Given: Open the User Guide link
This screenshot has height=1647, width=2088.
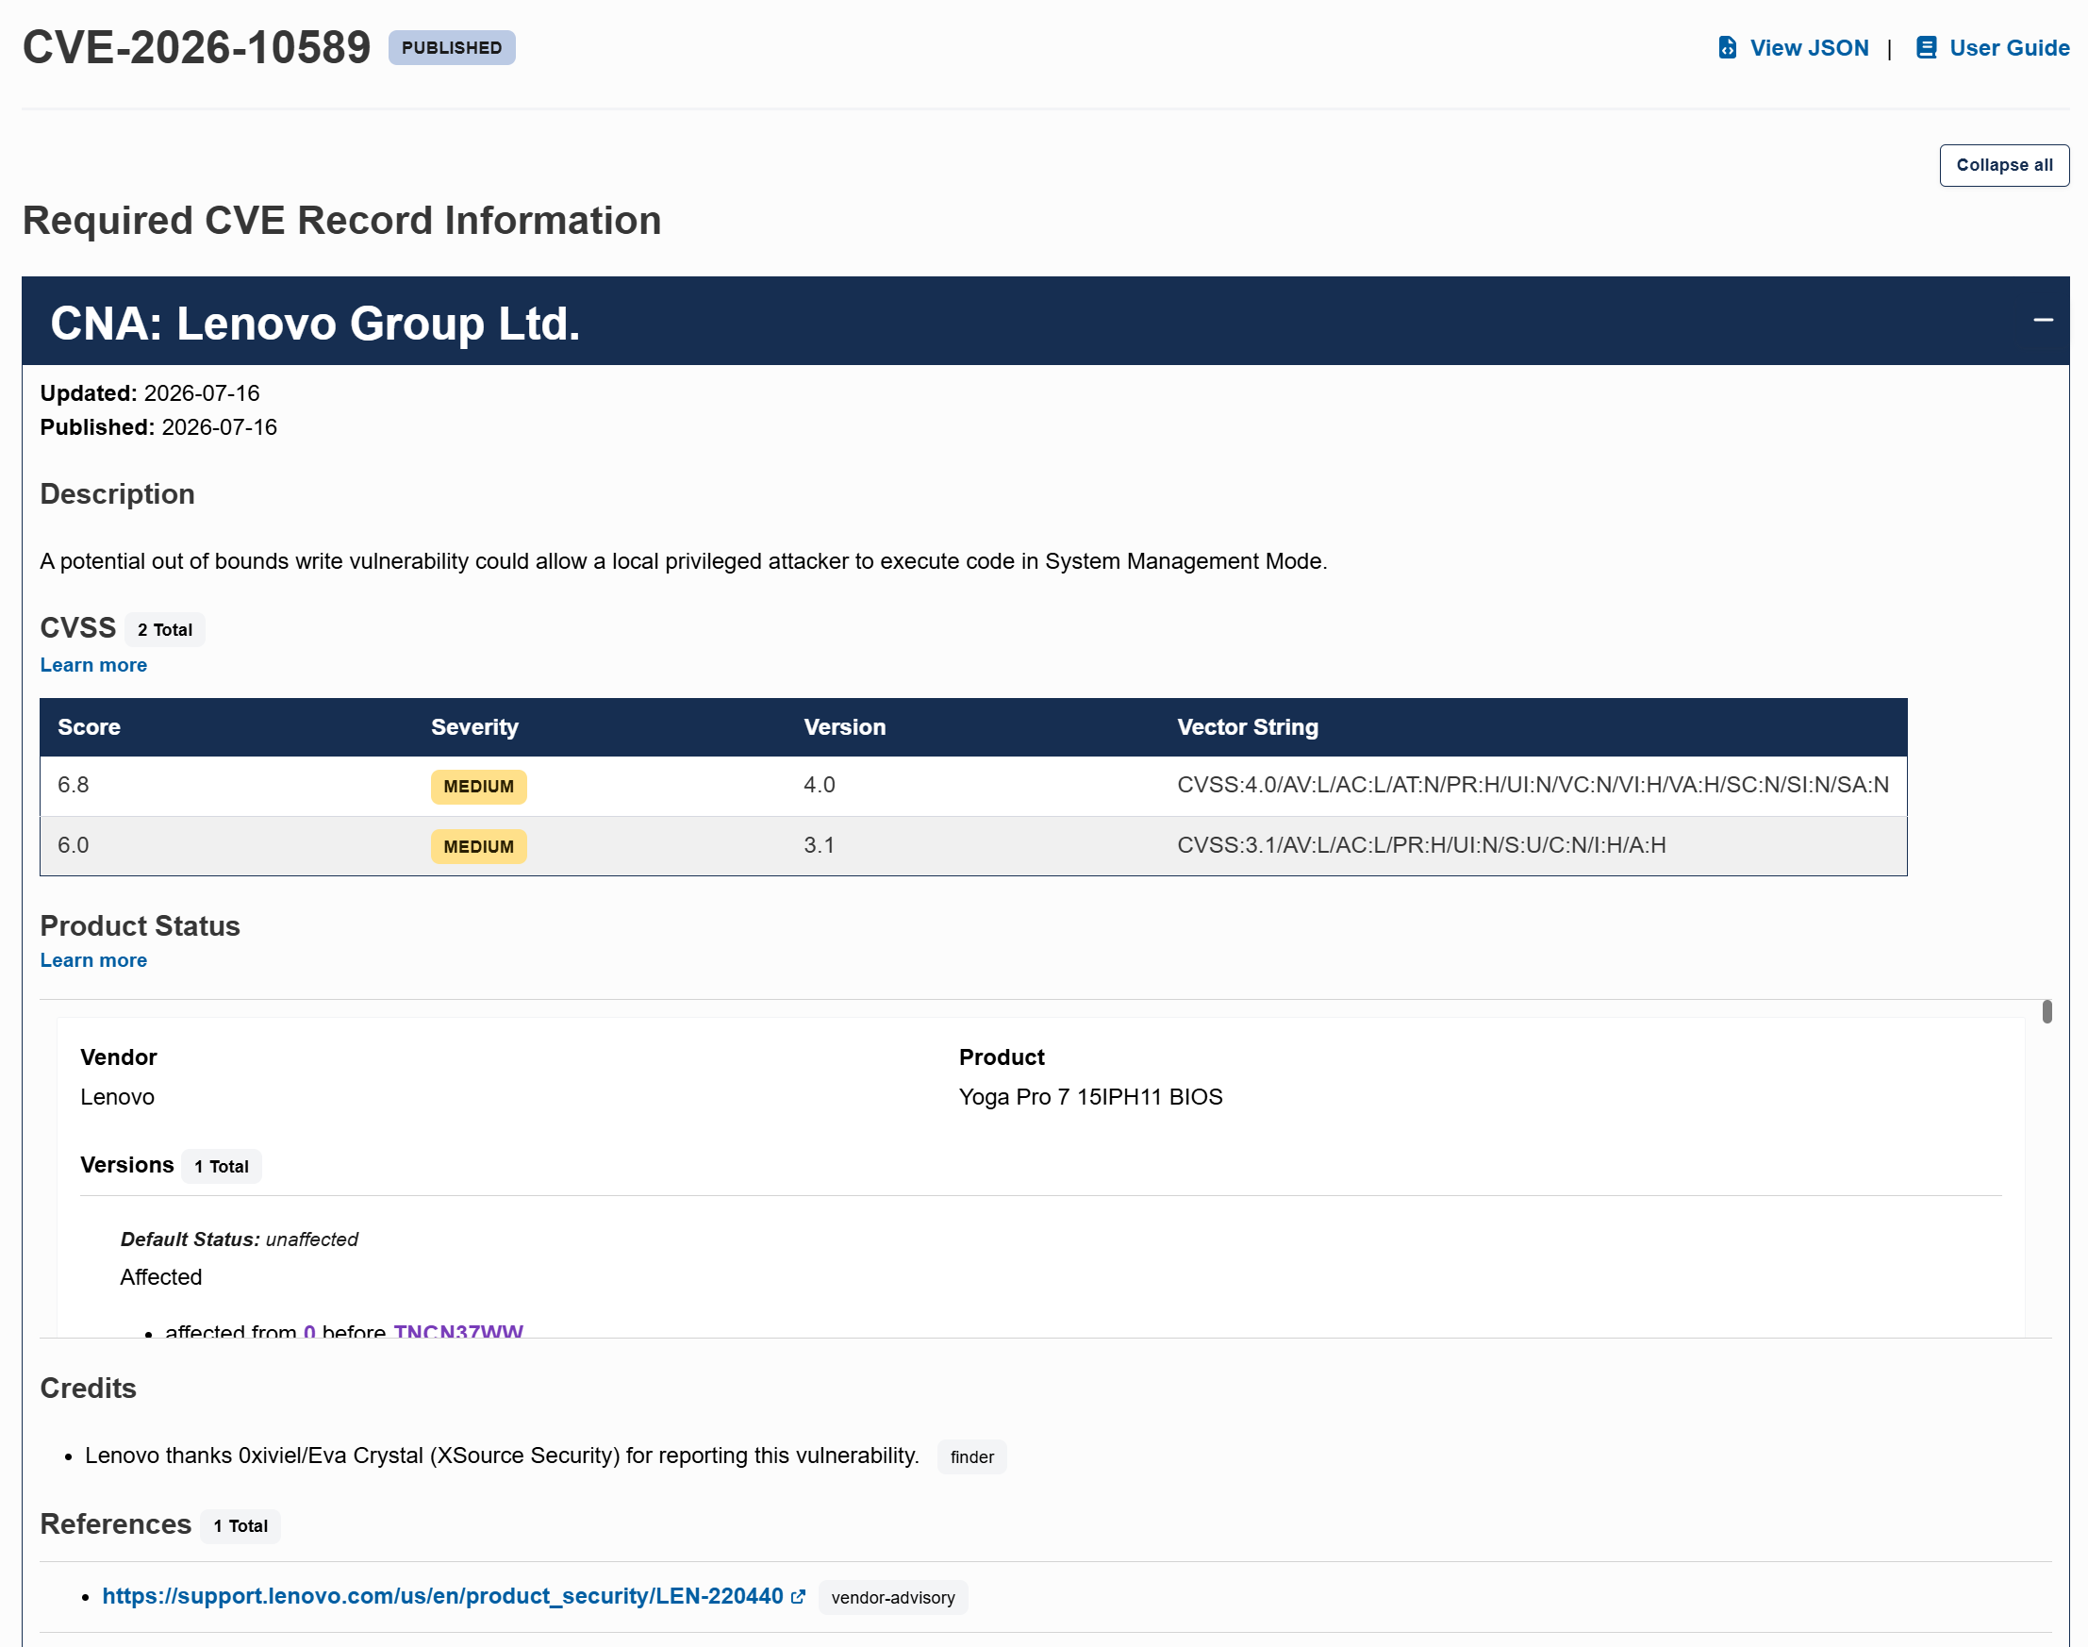Looking at the screenshot, I should point(2009,47).
